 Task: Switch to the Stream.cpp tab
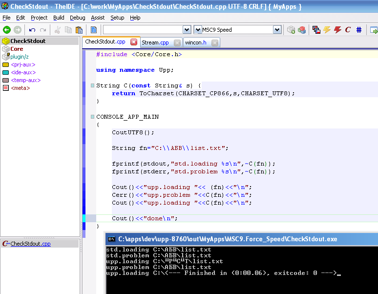tap(155, 42)
